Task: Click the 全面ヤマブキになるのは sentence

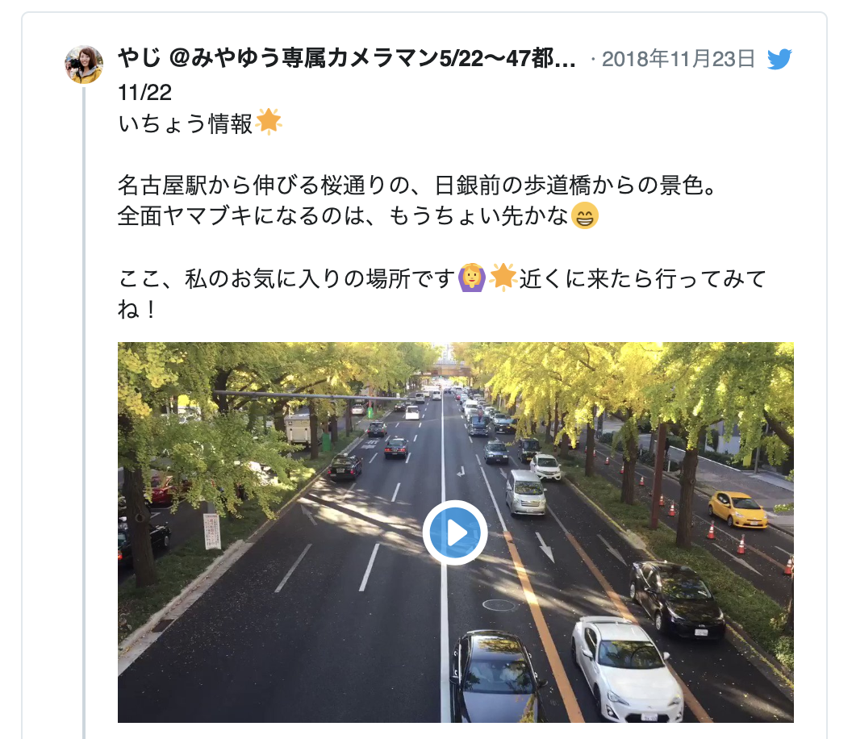Action: (x=344, y=215)
